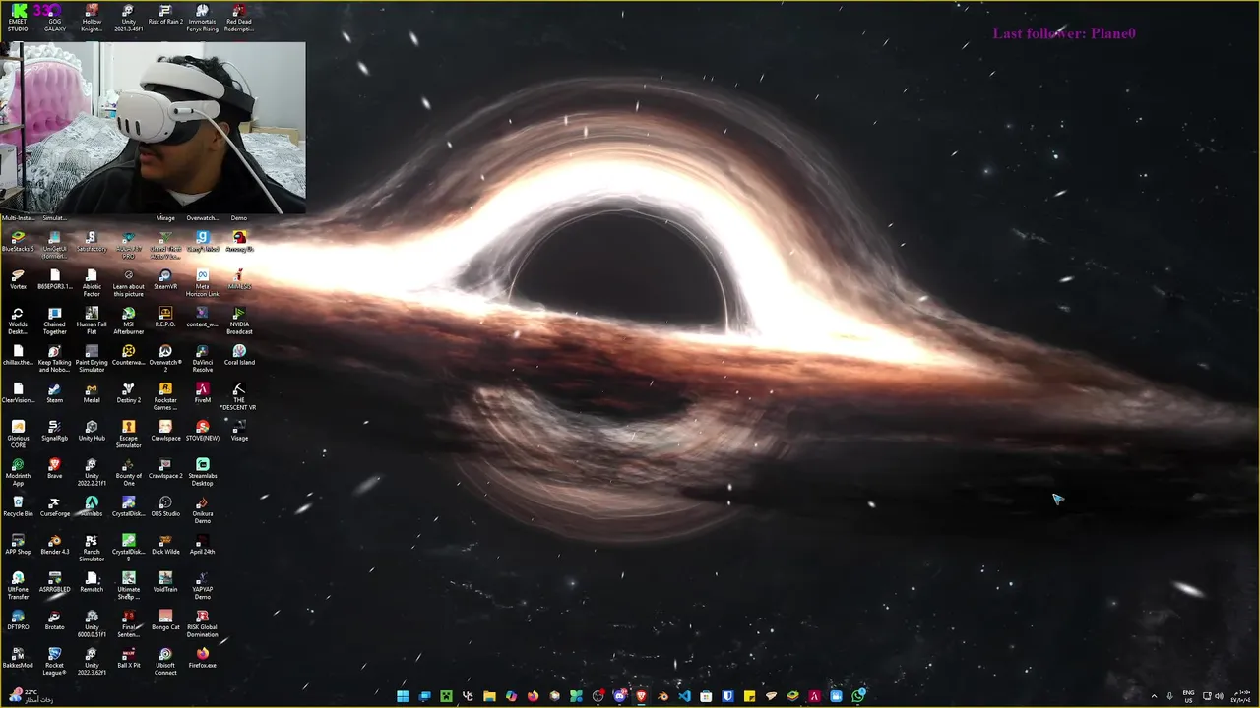The width and height of the screenshot is (1260, 708).
Task: Open the Red Dead Redemption desktop shortcut
Action: (x=239, y=18)
